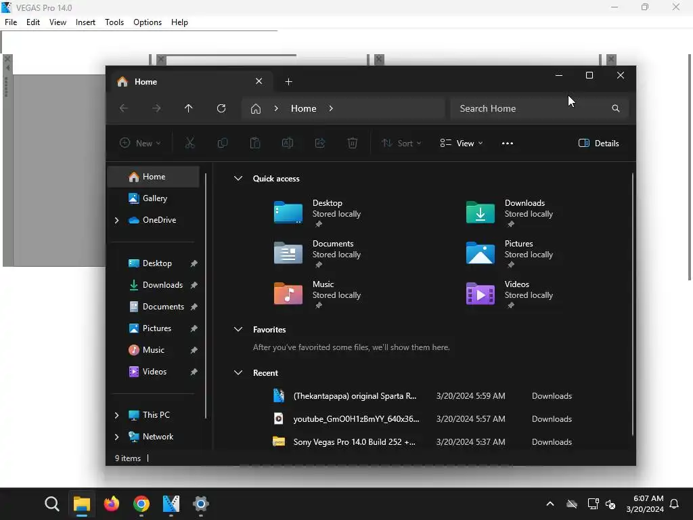Open the Pictures folder in Quick access
Image resolution: width=693 pixels, height=520 pixels.
(x=510, y=254)
